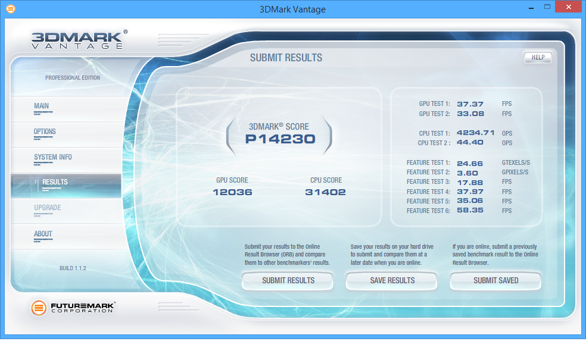Click the Futuremark orange logo icon
Screen dimensions: 586x357
[x=39, y=308]
